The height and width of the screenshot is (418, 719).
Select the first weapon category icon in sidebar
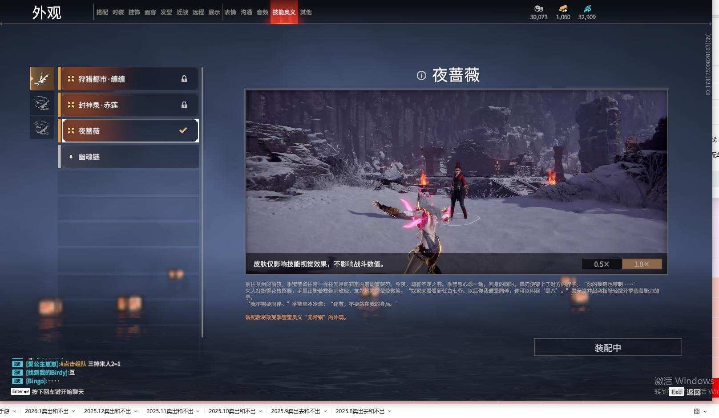[x=41, y=78]
